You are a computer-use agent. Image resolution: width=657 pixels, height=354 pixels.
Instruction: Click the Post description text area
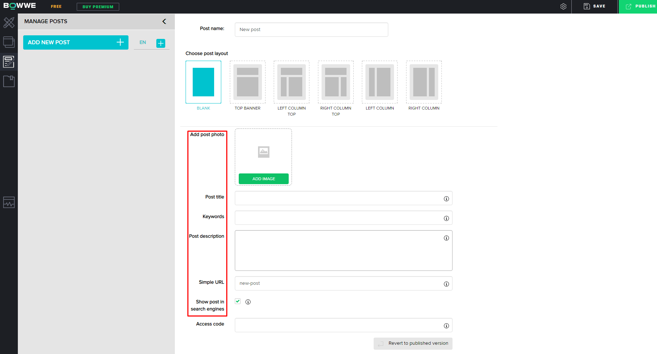[344, 251]
